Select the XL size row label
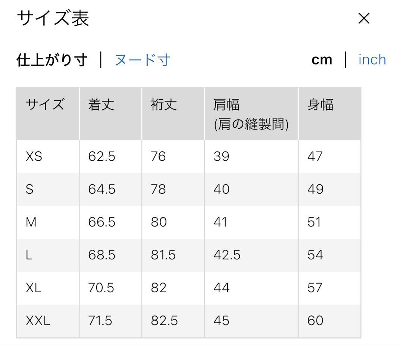 click(34, 288)
